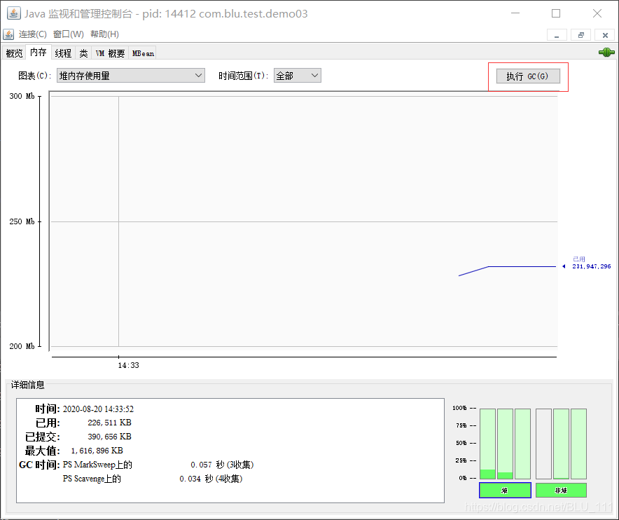This screenshot has height=520, width=619.
Task: Select the third heap memory pool bar
Action: 522,444
